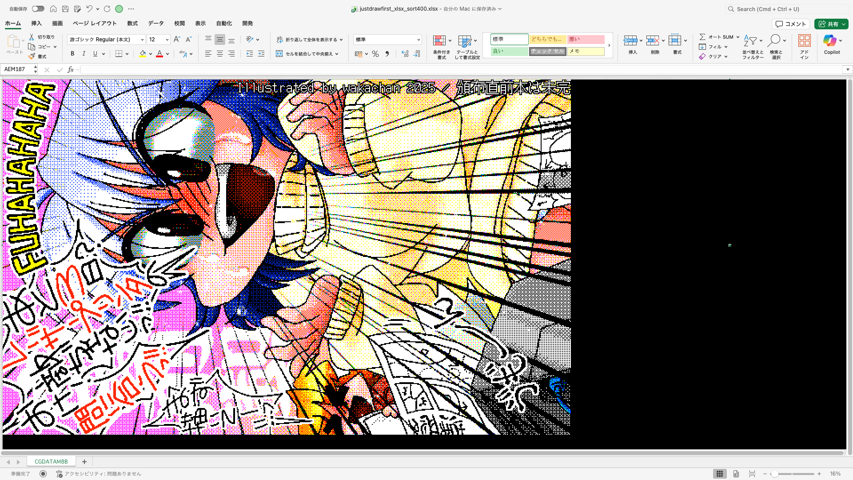Screen dimensions: 853x480
Task: Toggle italic formatting
Action: point(84,53)
